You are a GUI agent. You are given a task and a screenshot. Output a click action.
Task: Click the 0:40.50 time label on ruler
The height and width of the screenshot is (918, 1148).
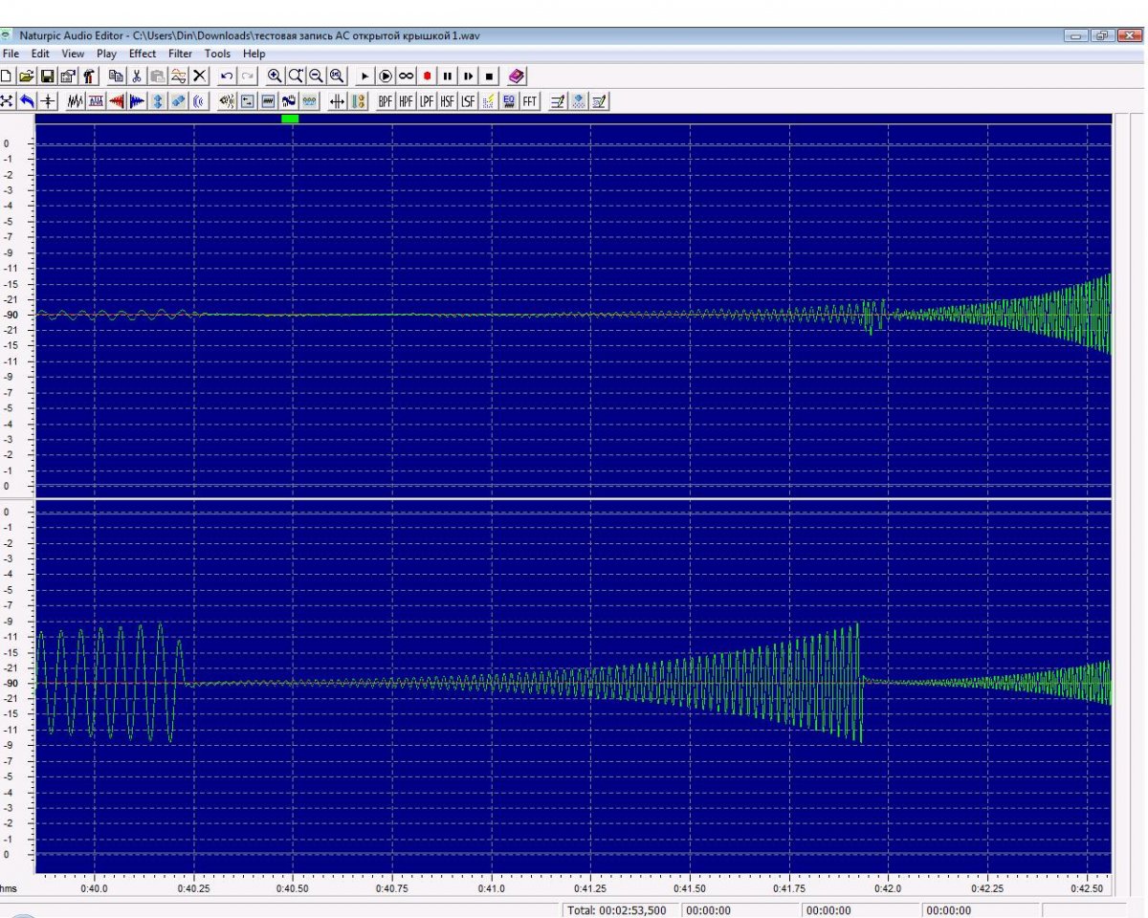[x=292, y=887]
